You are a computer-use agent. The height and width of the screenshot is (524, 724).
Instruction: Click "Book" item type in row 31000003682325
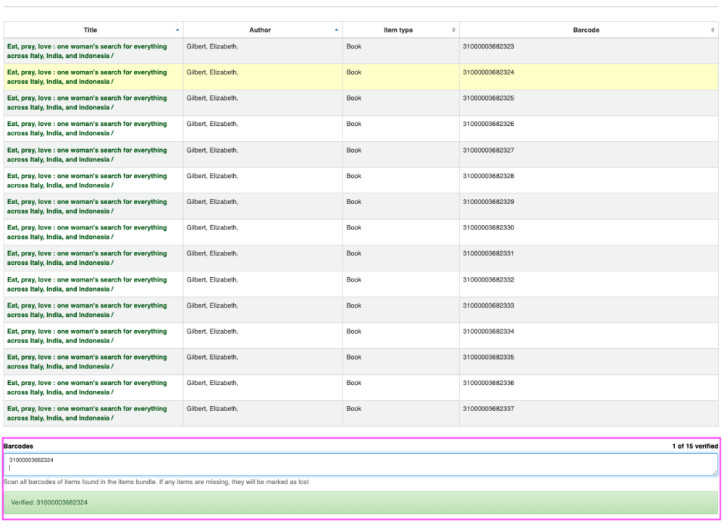354,98
